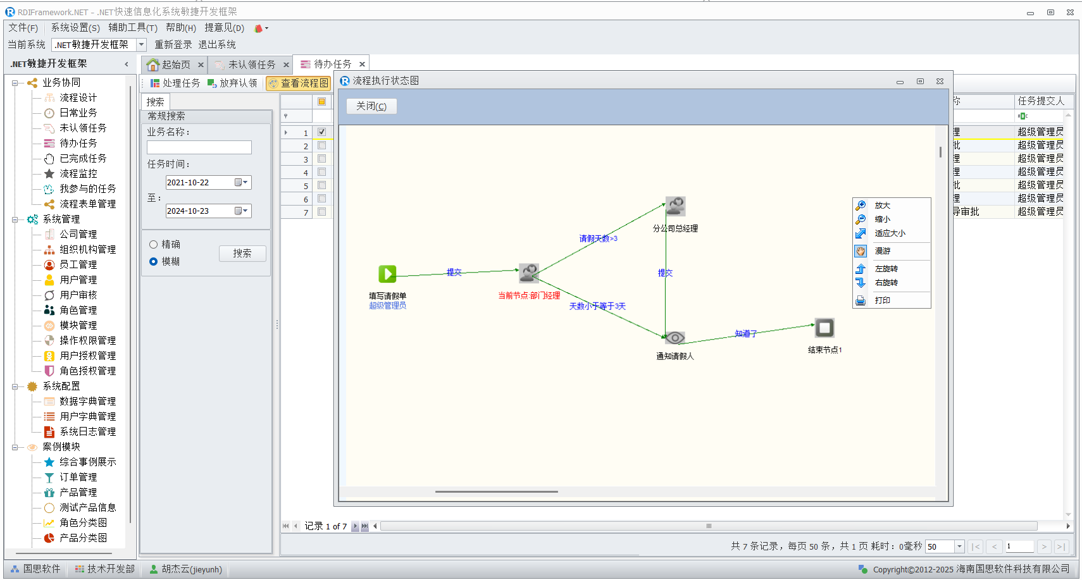Viewport: 1082px width, 580px height.
Task: Click the zoom out (缩小) magnifier icon
Action: point(861,219)
